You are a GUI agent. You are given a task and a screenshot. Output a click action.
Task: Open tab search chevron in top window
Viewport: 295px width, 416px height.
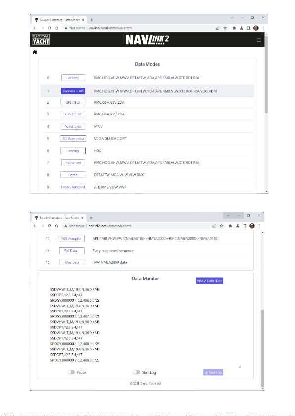pyautogui.click(x=232, y=18)
